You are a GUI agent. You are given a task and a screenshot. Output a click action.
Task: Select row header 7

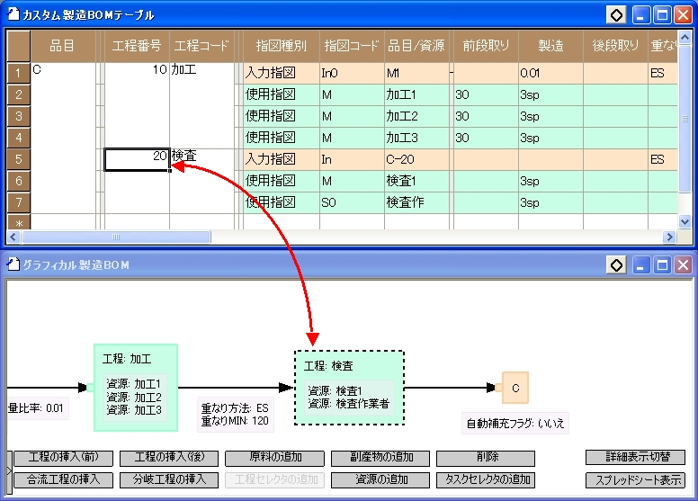[19, 202]
